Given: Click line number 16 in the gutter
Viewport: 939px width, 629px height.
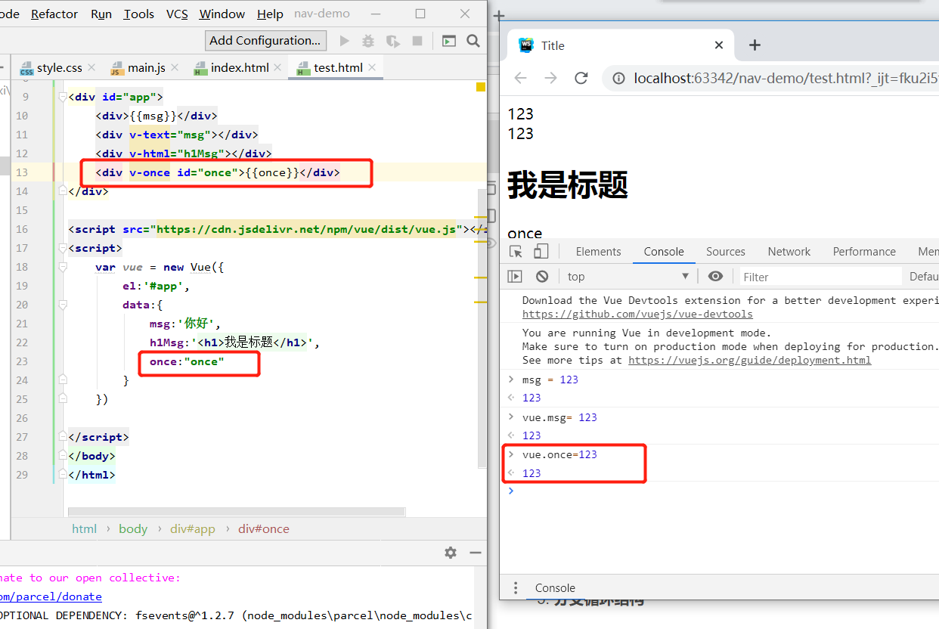Looking at the screenshot, I should (21, 229).
